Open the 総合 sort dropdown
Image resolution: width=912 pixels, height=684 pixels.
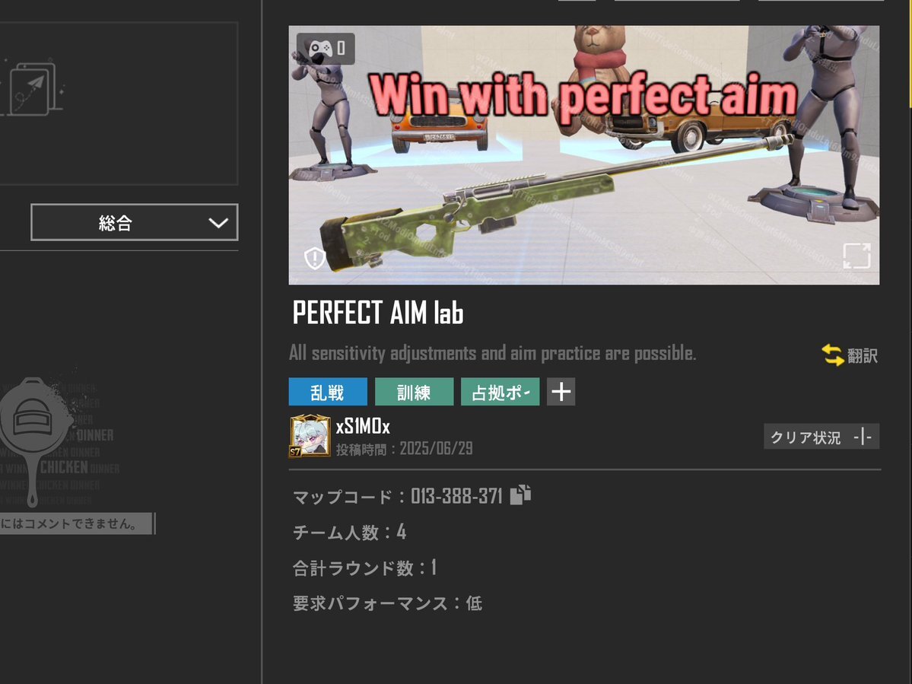point(135,222)
